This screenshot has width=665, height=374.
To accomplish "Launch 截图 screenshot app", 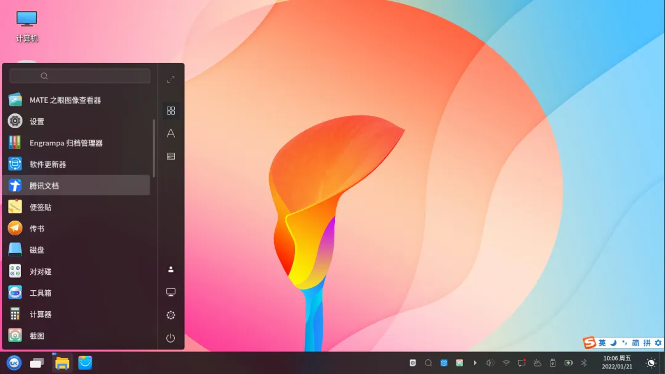I will pyautogui.click(x=76, y=336).
